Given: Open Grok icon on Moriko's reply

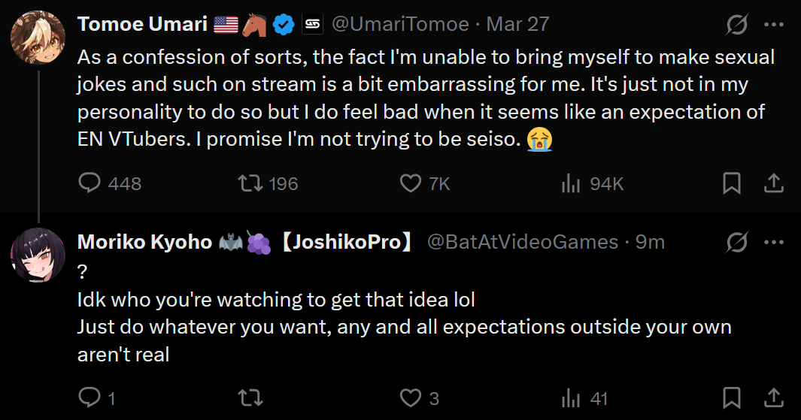Looking at the screenshot, I should click(x=737, y=242).
